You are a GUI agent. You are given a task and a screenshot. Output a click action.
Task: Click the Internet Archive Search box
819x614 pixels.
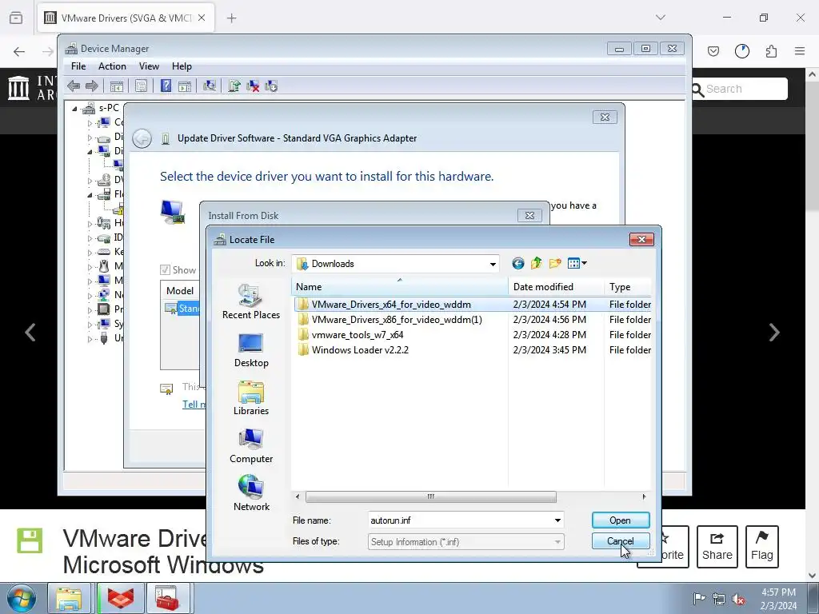[x=746, y=89]
